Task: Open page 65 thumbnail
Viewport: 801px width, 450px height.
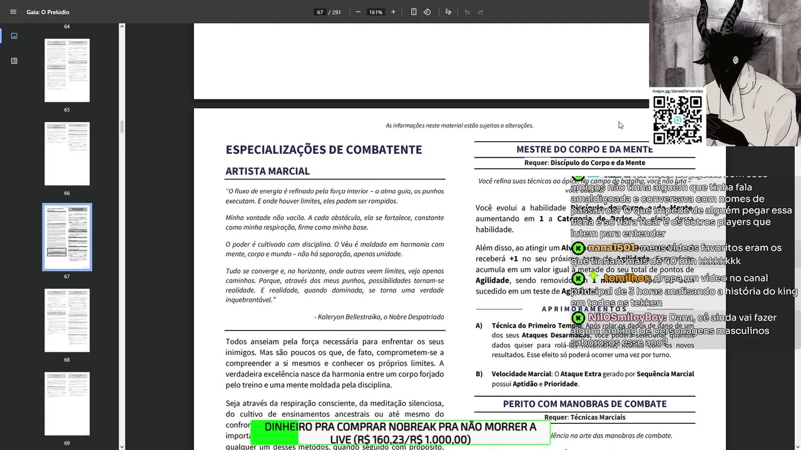Action: click(67, 70)
